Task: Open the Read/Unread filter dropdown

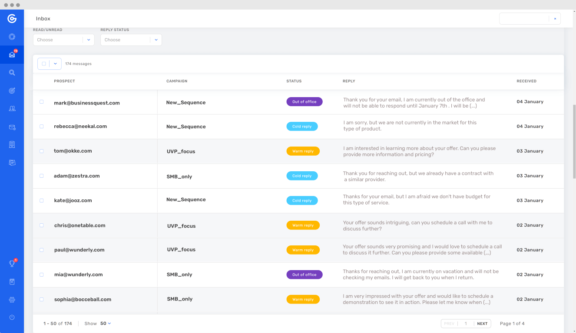Action: click(63, 40)
